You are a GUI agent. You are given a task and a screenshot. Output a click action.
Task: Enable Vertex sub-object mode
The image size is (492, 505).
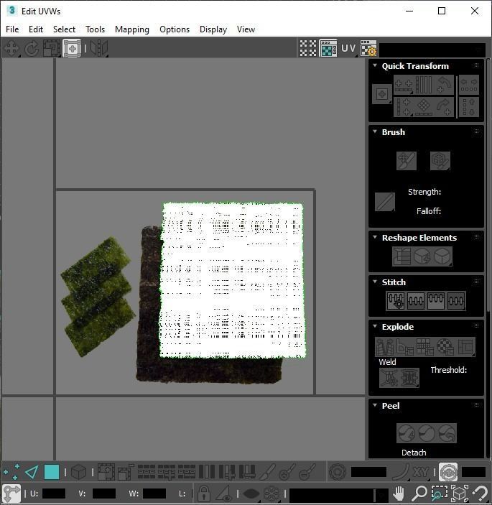pyautogui.click(x=11, y=472)
